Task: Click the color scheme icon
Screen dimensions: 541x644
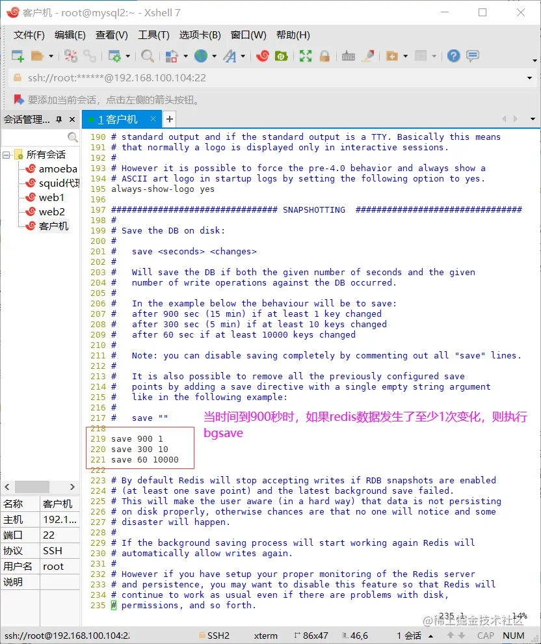Action: click(172, 56)
